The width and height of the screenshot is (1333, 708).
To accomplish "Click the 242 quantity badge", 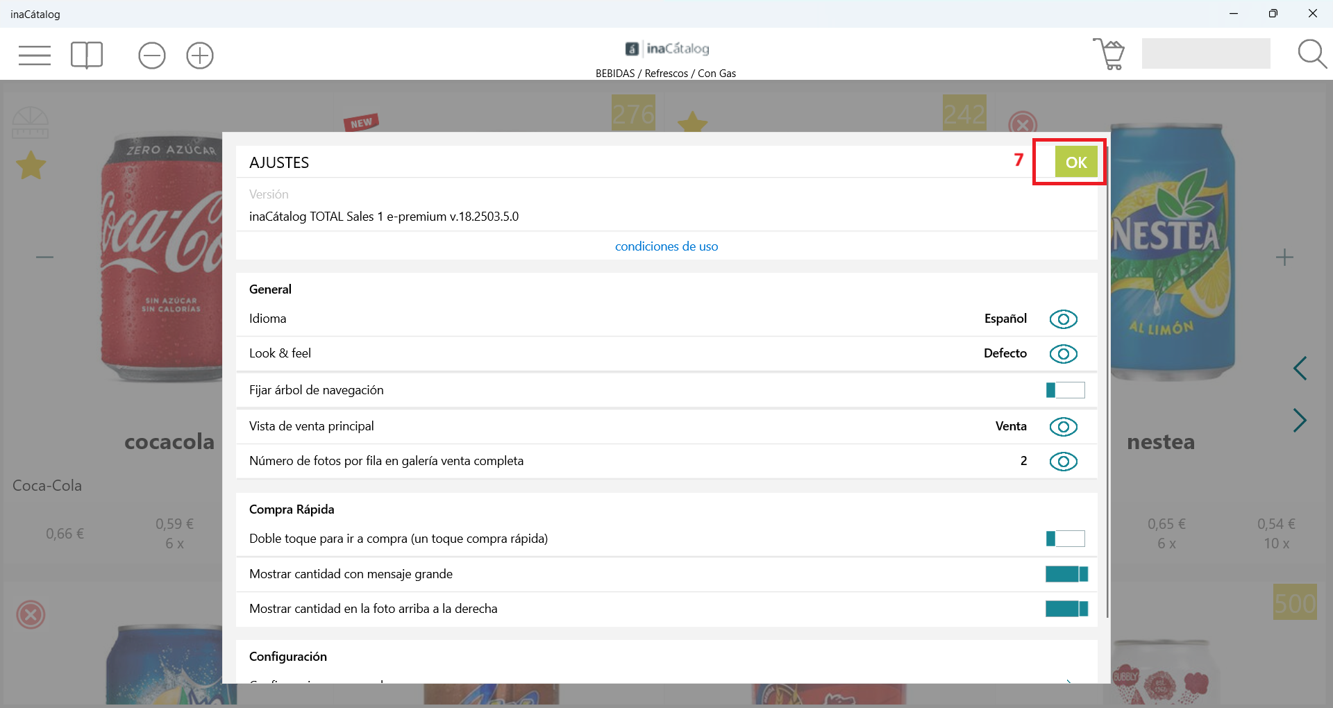I will tap(964, 113).
